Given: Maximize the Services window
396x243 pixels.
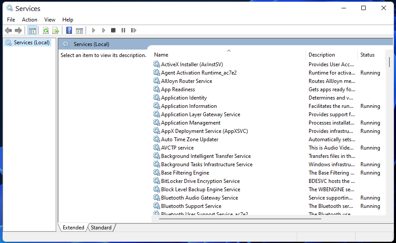Looking at the screenshot, I should point(364,8).
